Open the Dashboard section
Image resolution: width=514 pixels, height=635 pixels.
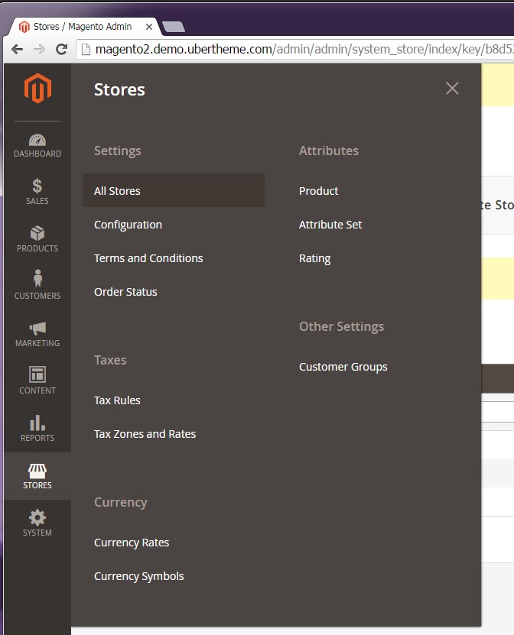pyautogui.click(x=37, y=146)
